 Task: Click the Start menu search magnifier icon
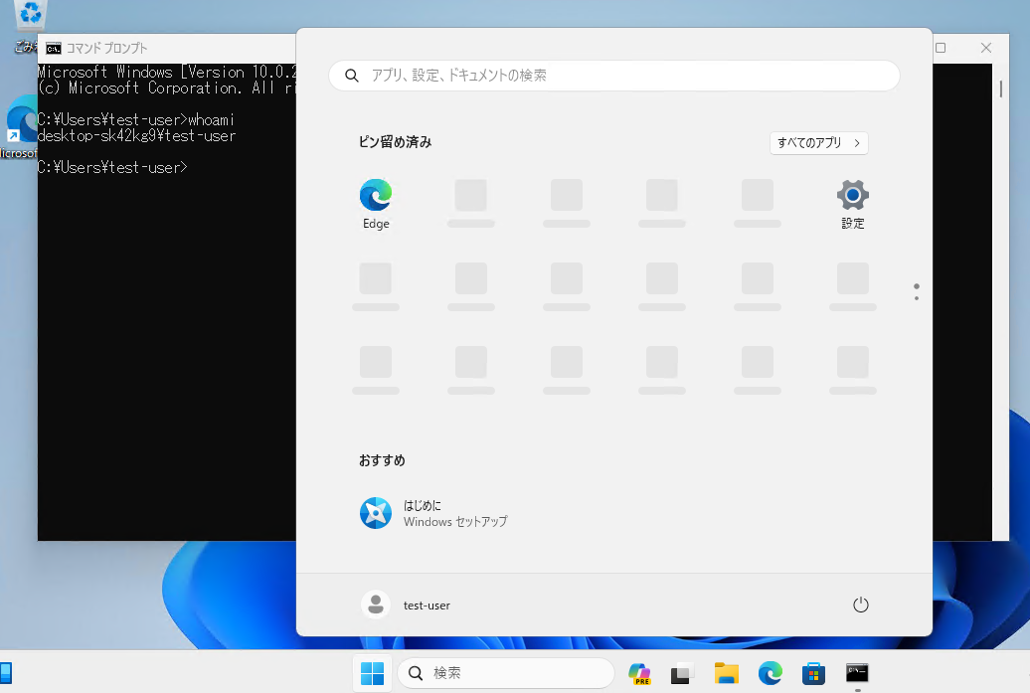(351, 76)
